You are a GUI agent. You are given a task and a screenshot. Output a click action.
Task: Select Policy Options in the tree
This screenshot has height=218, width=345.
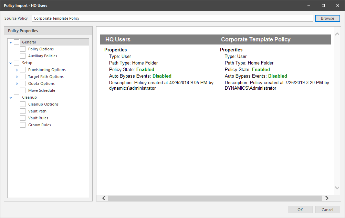41,49
